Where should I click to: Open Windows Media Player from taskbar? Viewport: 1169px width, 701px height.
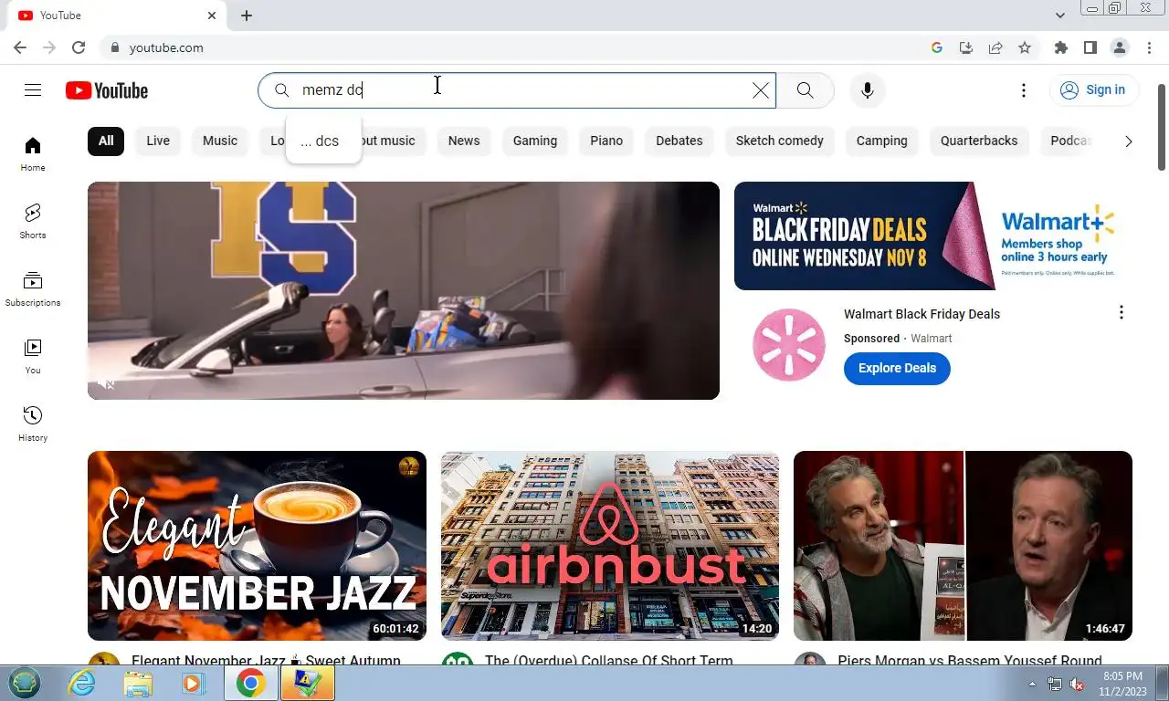[193, 683]
